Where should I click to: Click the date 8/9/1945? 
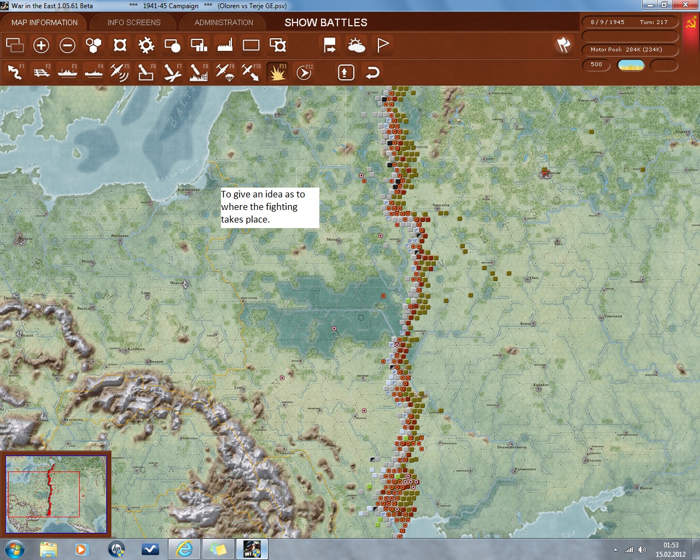click(x=607, y=22)
